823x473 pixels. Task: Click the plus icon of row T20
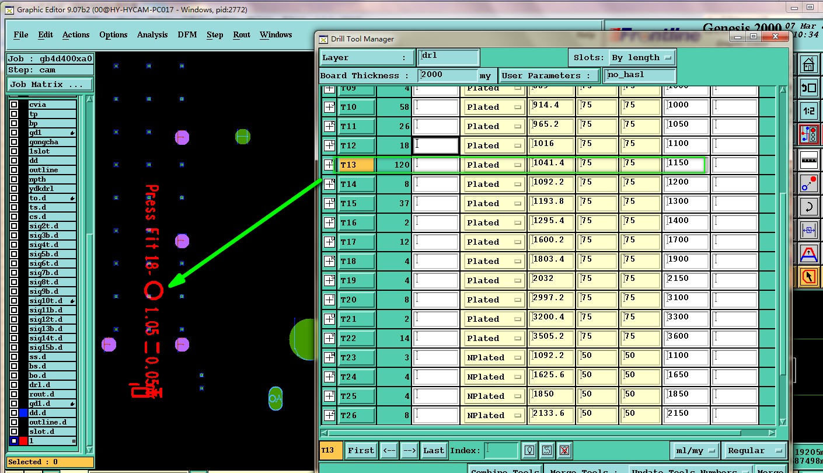pyautogui.click(x=329, y=300)
